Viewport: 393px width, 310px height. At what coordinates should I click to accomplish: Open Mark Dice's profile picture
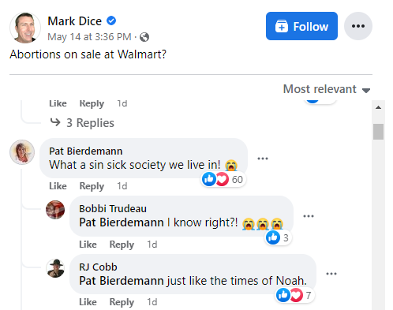click(x=25, y=28)
